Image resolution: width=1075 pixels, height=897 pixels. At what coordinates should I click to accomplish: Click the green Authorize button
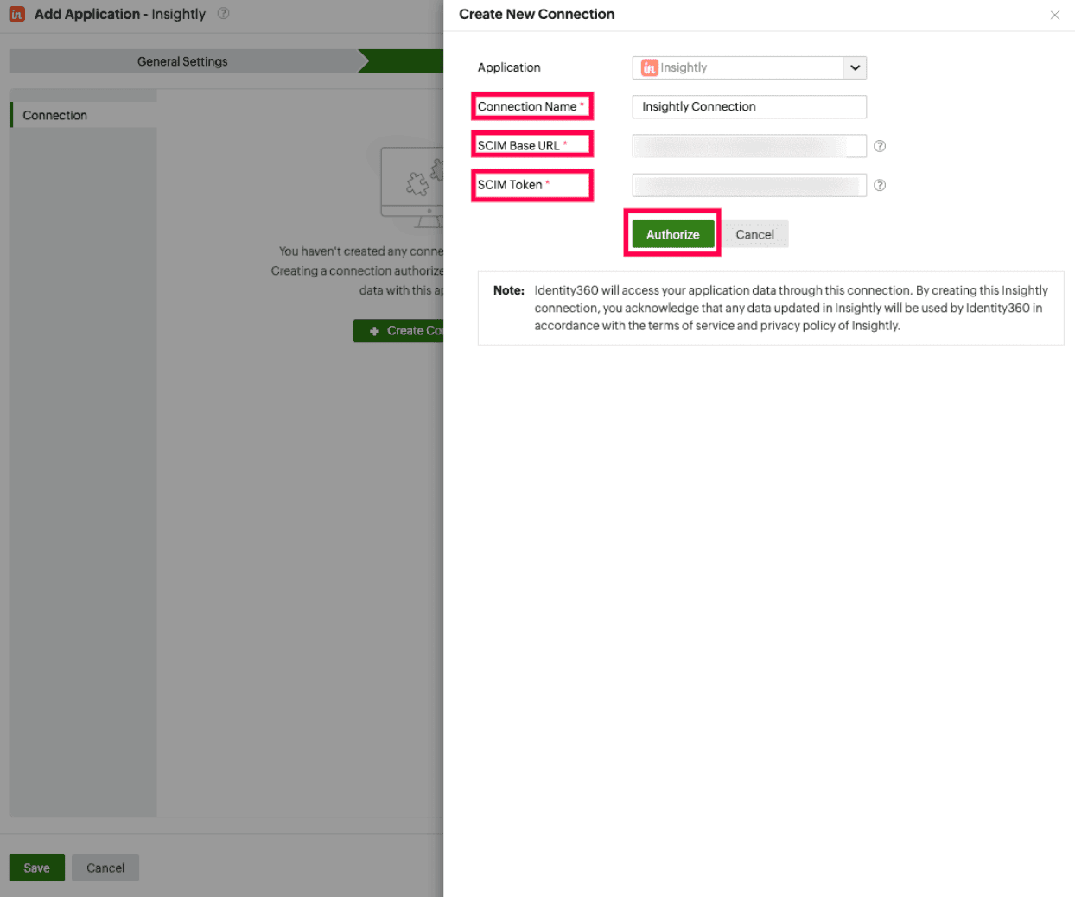tap(673, 234)
